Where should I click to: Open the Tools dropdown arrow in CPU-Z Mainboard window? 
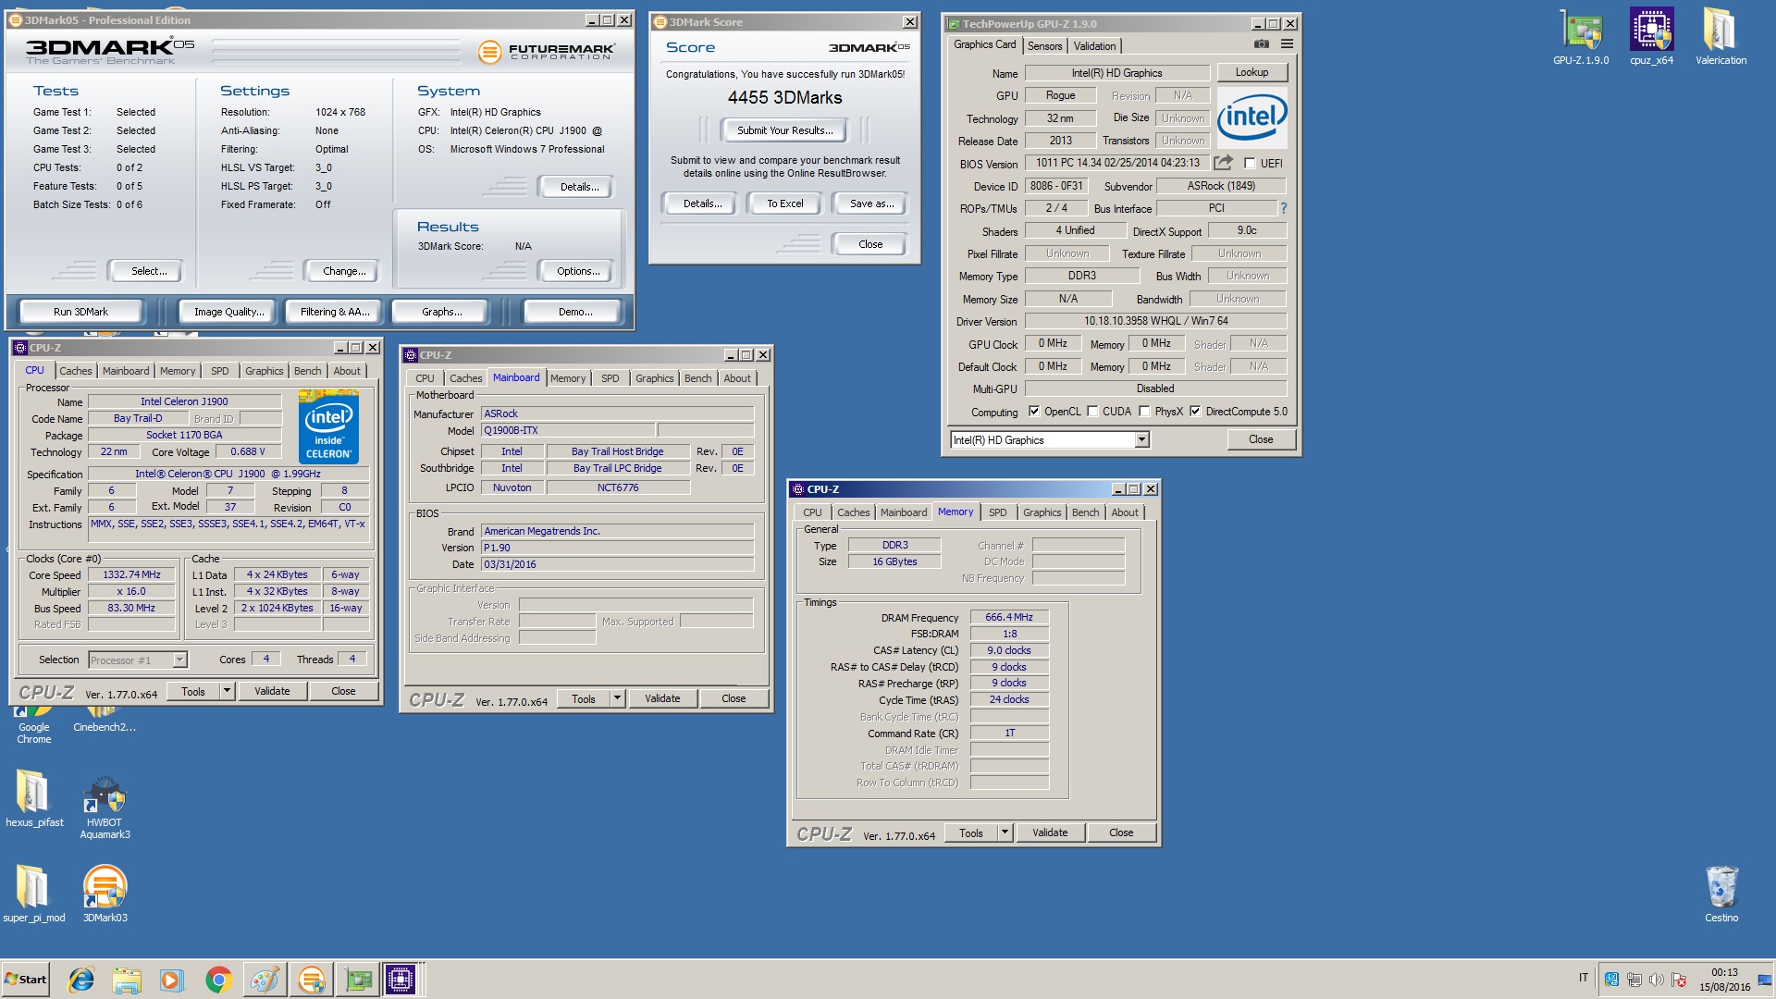pos(617,698)
